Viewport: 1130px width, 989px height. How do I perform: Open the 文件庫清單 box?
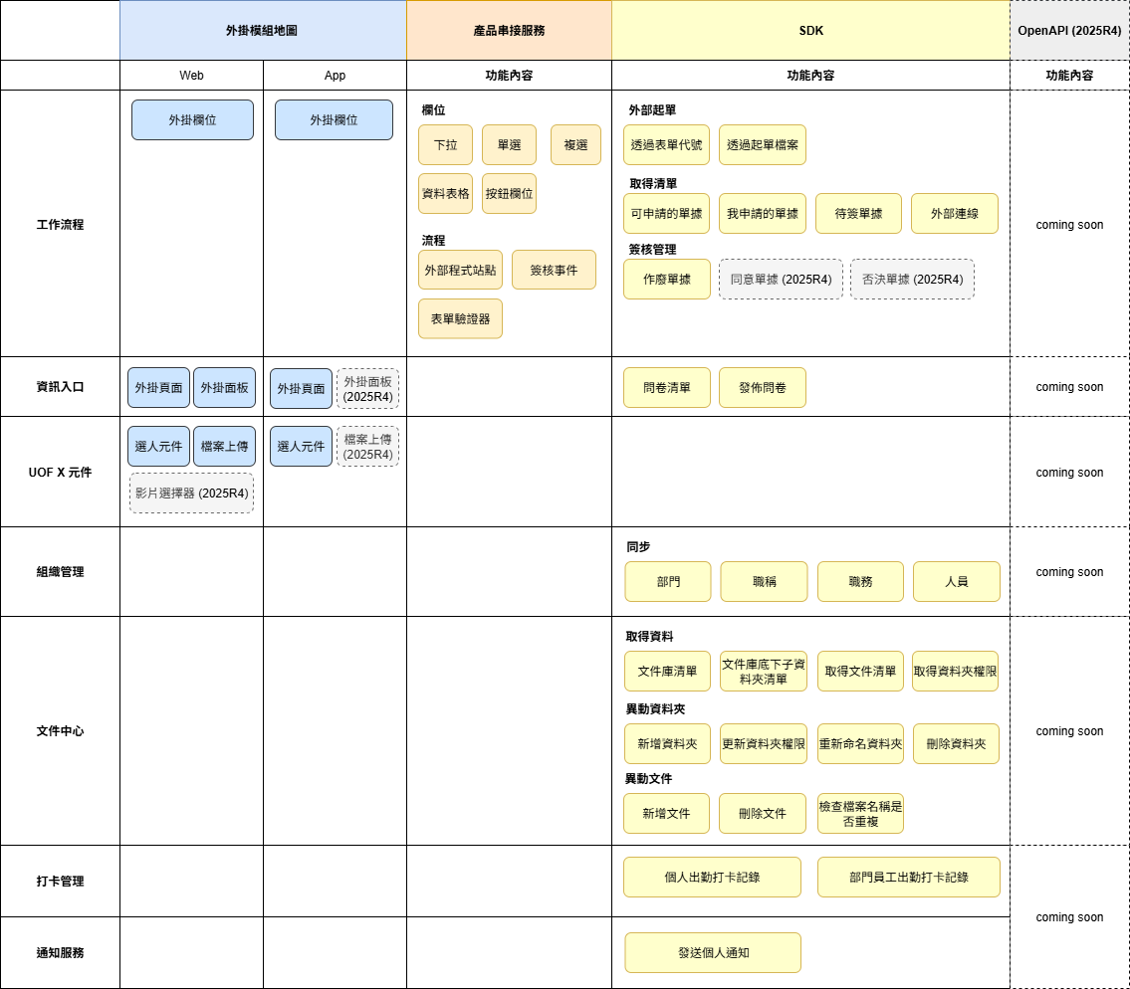(x=666, y=672)
